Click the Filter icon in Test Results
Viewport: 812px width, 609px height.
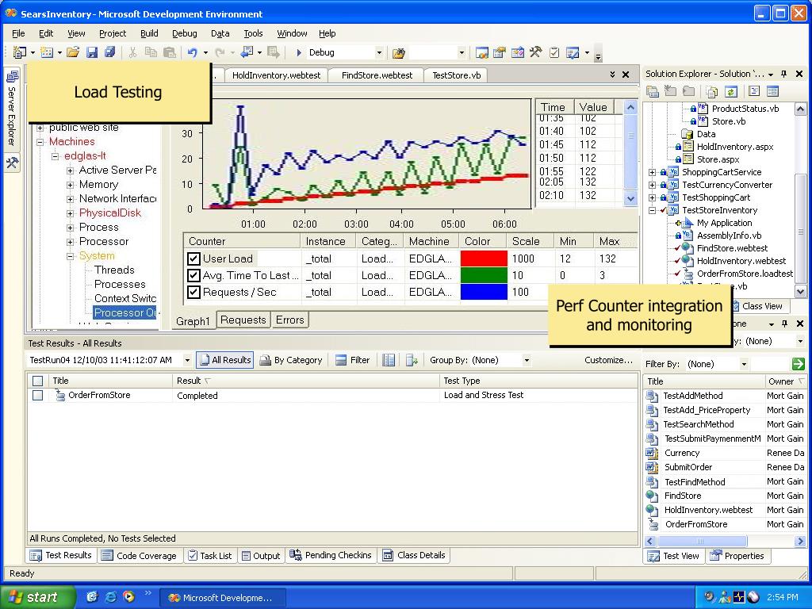click(352, 361)
